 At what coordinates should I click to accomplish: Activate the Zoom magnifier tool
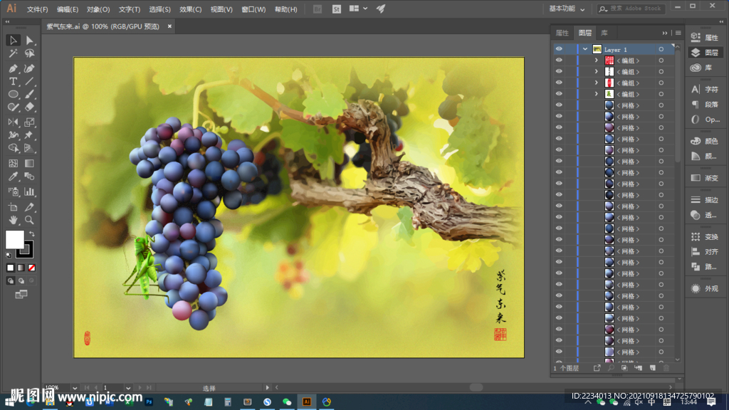click(x=29, y=220)
